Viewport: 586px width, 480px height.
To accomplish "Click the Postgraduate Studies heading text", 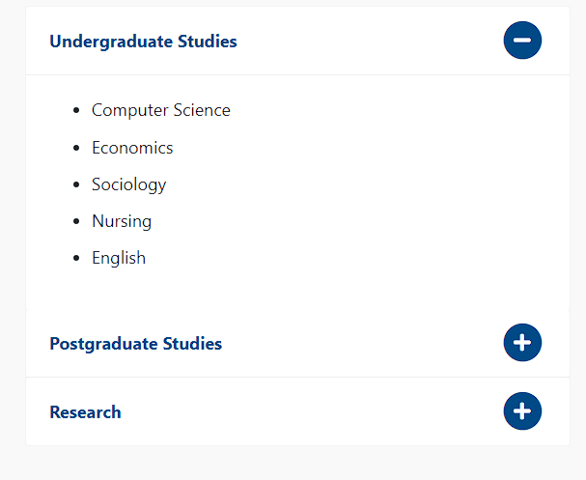I will click(x=136, y=344).
